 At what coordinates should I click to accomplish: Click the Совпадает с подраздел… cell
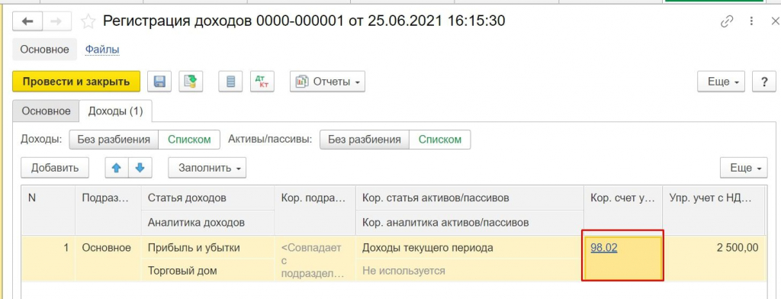click(315, 259)
